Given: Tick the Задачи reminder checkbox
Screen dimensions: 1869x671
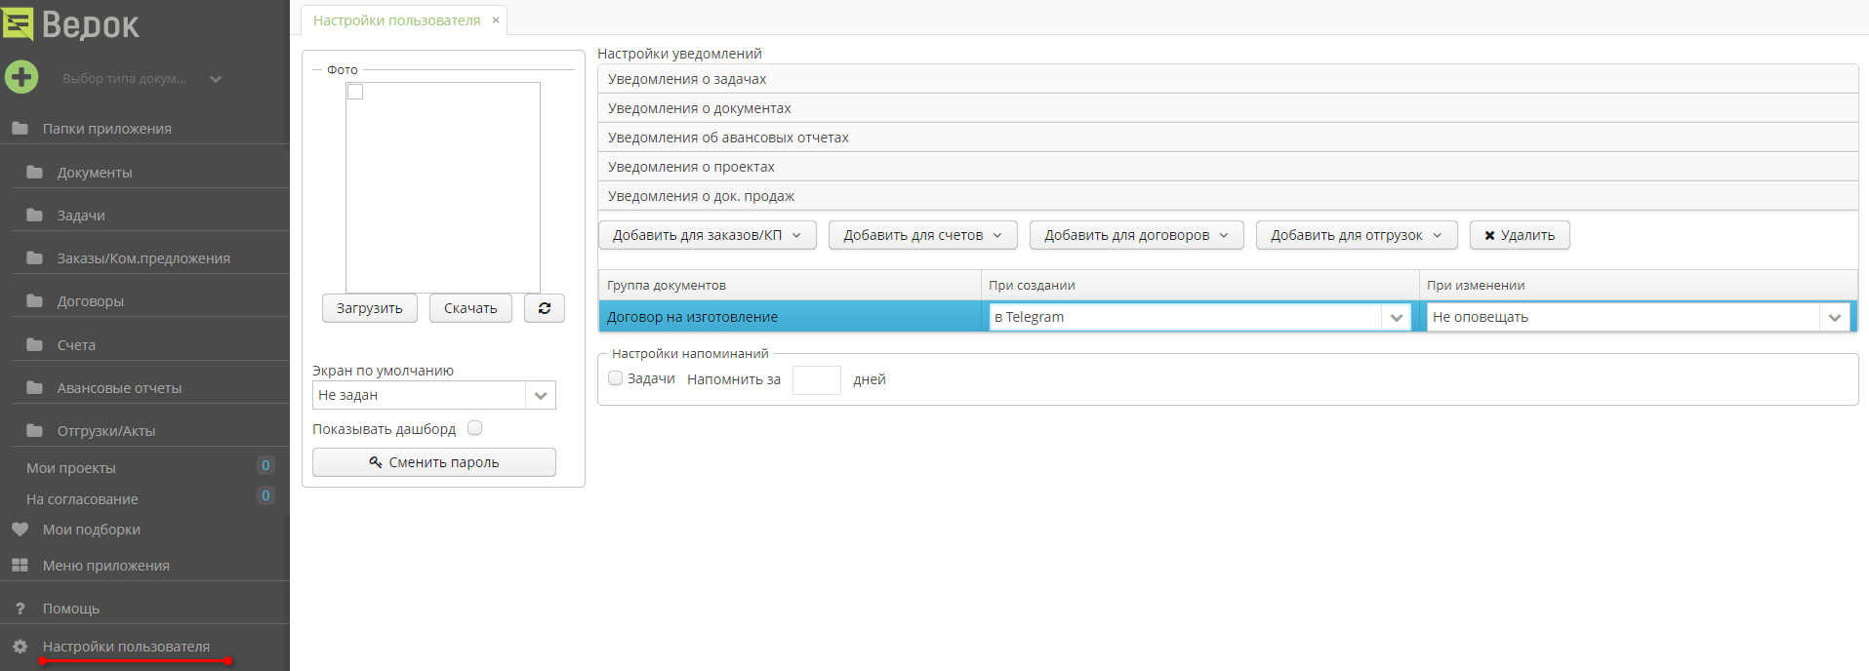Looking at the screenshot, I should 616,378.
